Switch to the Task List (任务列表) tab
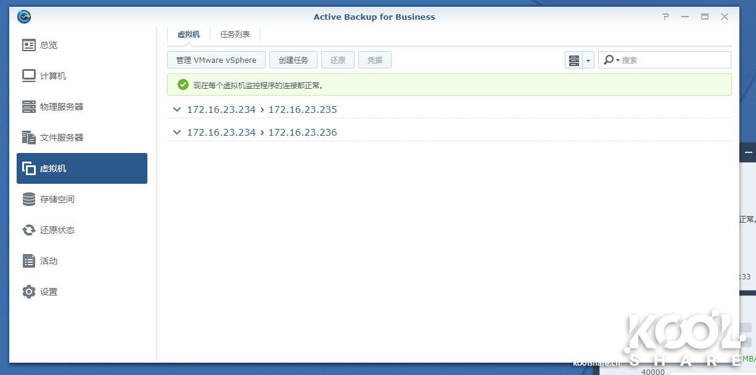Screen dimensions: 756x375 pyautogui.click(x=235, y=35)
